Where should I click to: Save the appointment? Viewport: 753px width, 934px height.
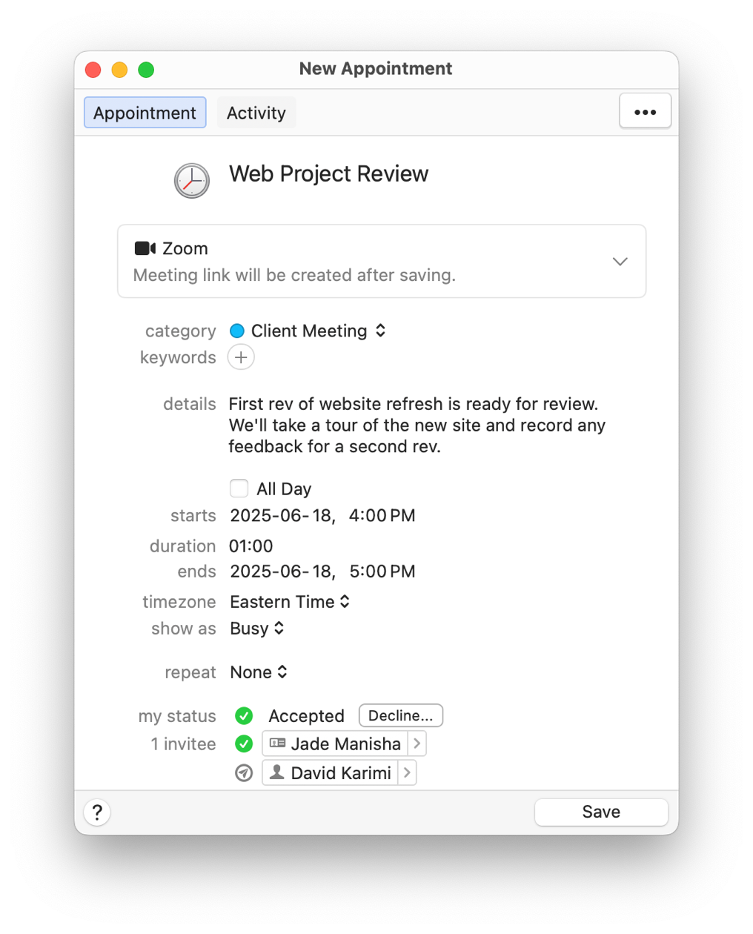pyautogui.click(x=601, y=812)
